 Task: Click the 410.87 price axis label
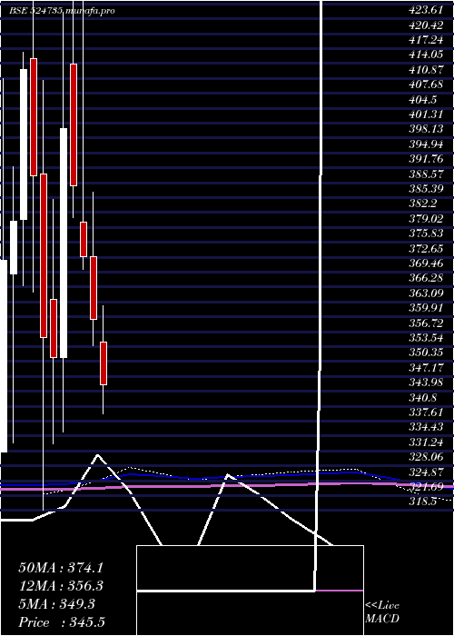(x=426, y=70)
